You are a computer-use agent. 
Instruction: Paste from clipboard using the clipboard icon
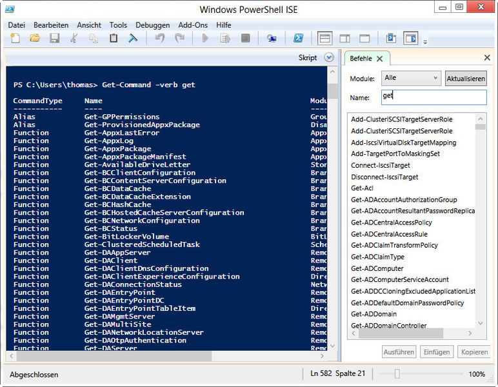114,39
